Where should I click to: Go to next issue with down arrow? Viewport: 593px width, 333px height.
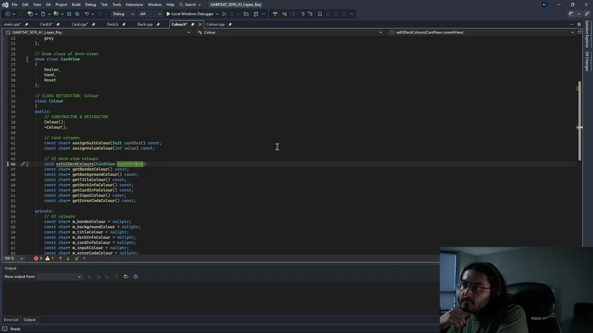pyautogui.click(x=68, y=259)
